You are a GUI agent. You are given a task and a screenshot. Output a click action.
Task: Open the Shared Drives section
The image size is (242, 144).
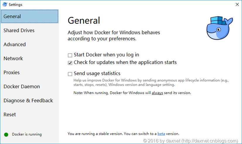[x=19, y=30]
